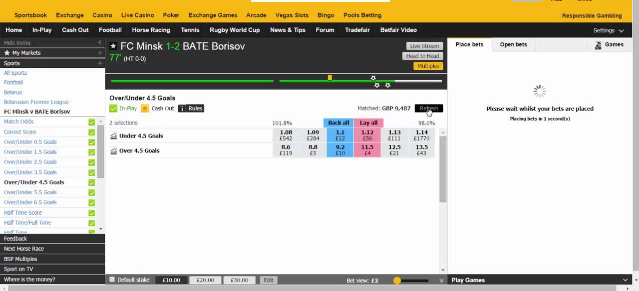Screen dimensions: 639x291
Task: Click the Head to Head button
Action: click(422, 56)
